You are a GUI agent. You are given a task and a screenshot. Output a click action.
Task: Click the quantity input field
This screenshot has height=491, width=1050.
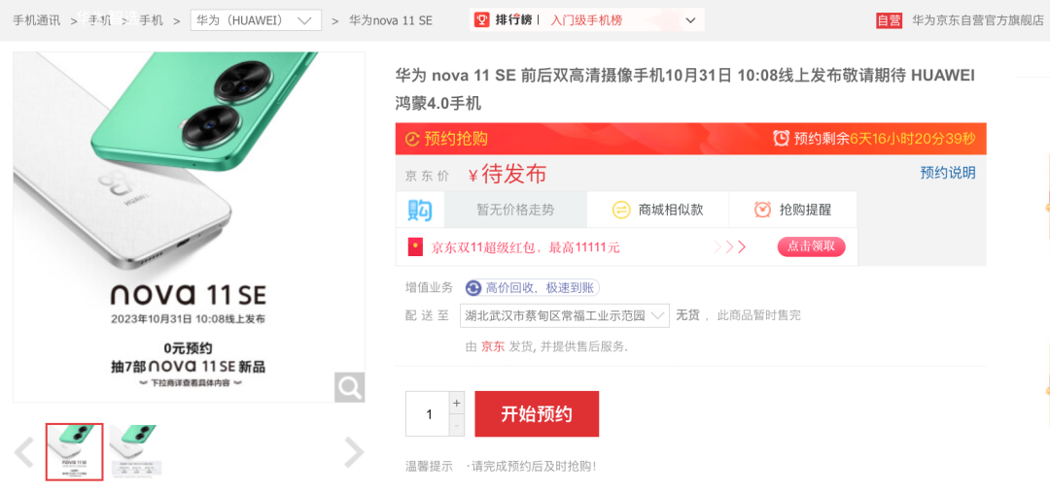tap(429, 414)
